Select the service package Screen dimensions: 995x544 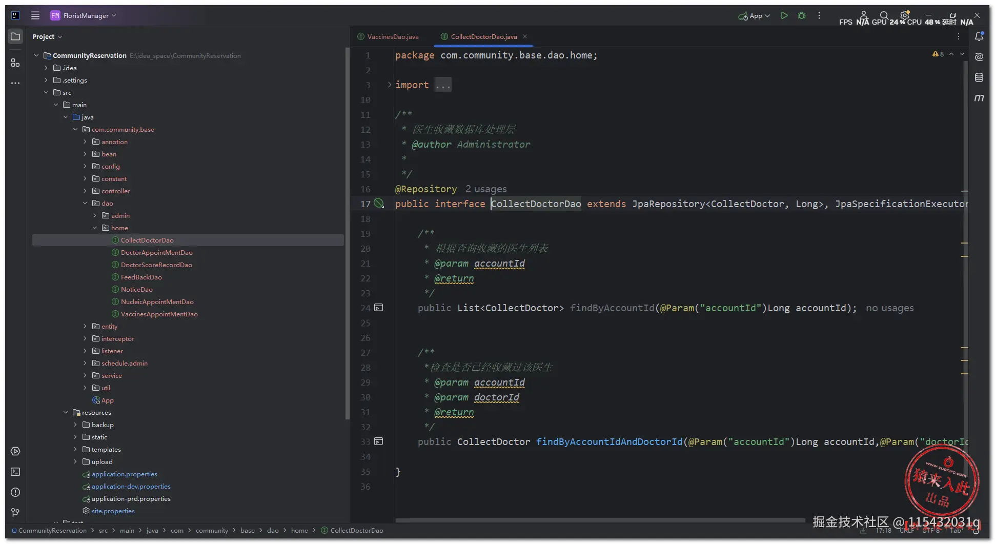click(x=111, y=375)
